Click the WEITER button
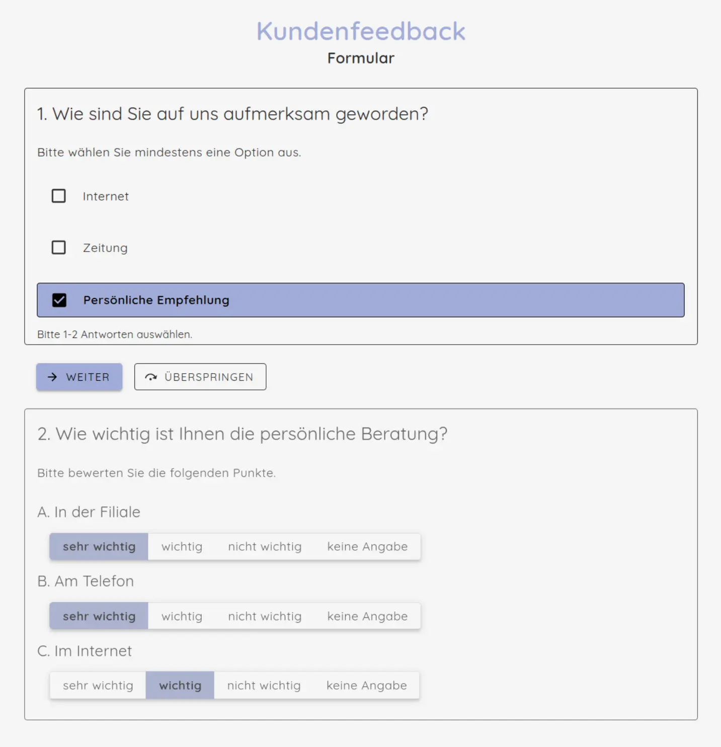The height and width of the screenshot is (747, 721). 79,377
